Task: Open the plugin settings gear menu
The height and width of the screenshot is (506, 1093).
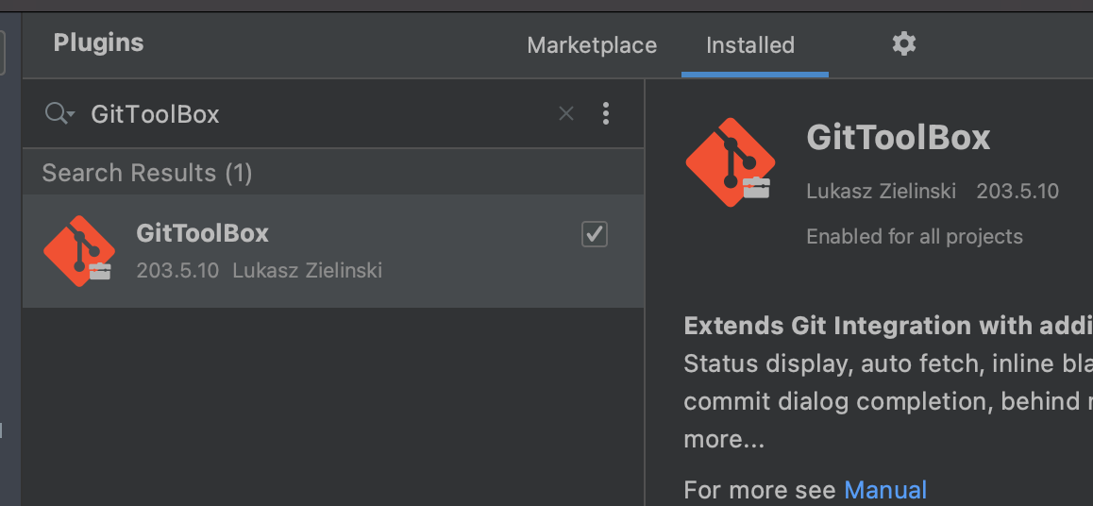Action: [x=903, y=44]
